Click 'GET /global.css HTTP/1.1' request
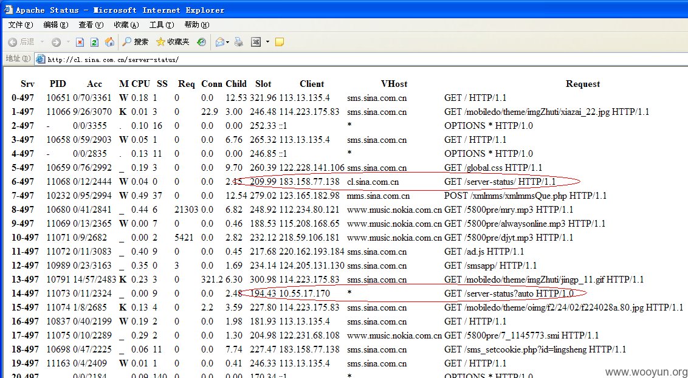Viewport: 688px width, 378px height. pyautogui.click(x=493, y=168)
